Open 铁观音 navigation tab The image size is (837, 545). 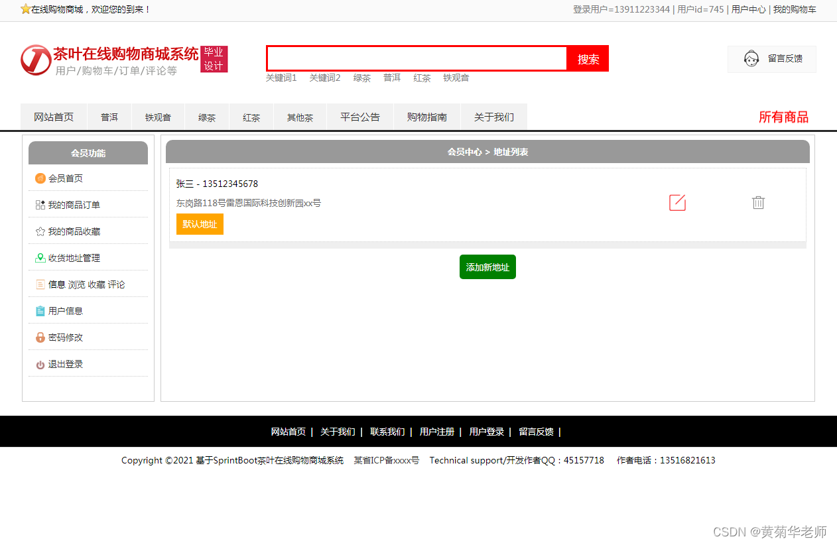158,117
